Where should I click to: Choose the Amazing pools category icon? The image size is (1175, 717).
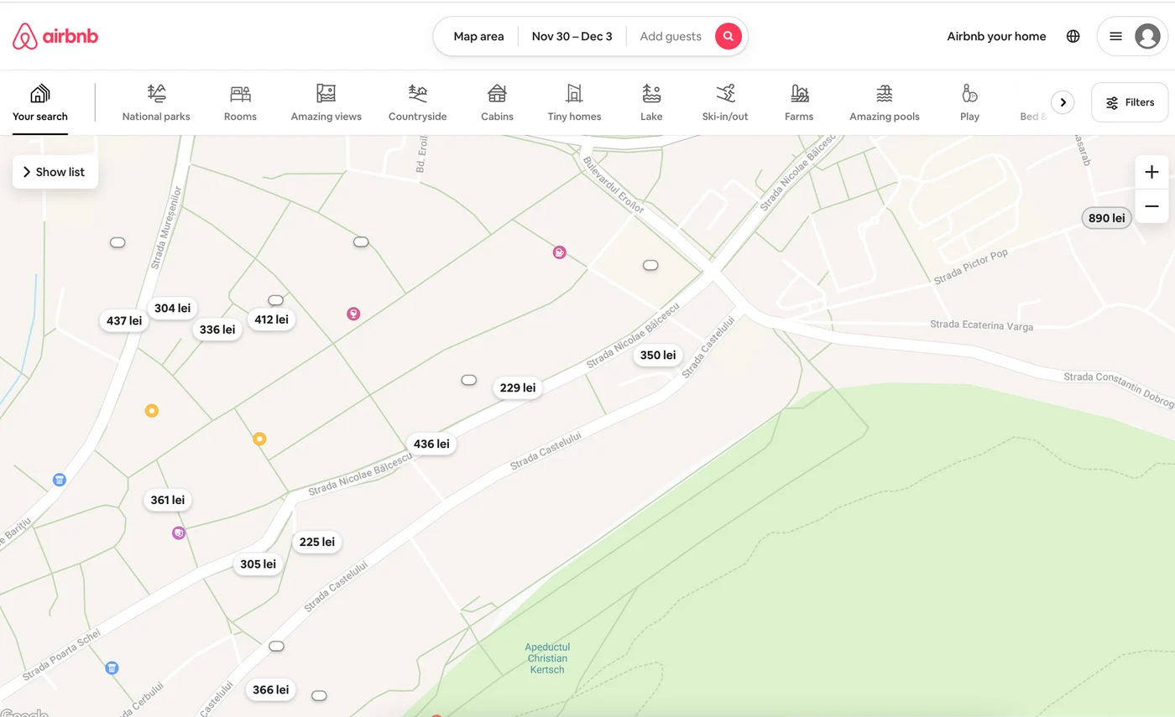[884, 93]
